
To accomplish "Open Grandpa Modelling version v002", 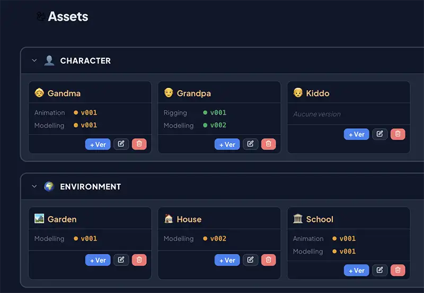I will pyautogui.click(x=218, y=126).
